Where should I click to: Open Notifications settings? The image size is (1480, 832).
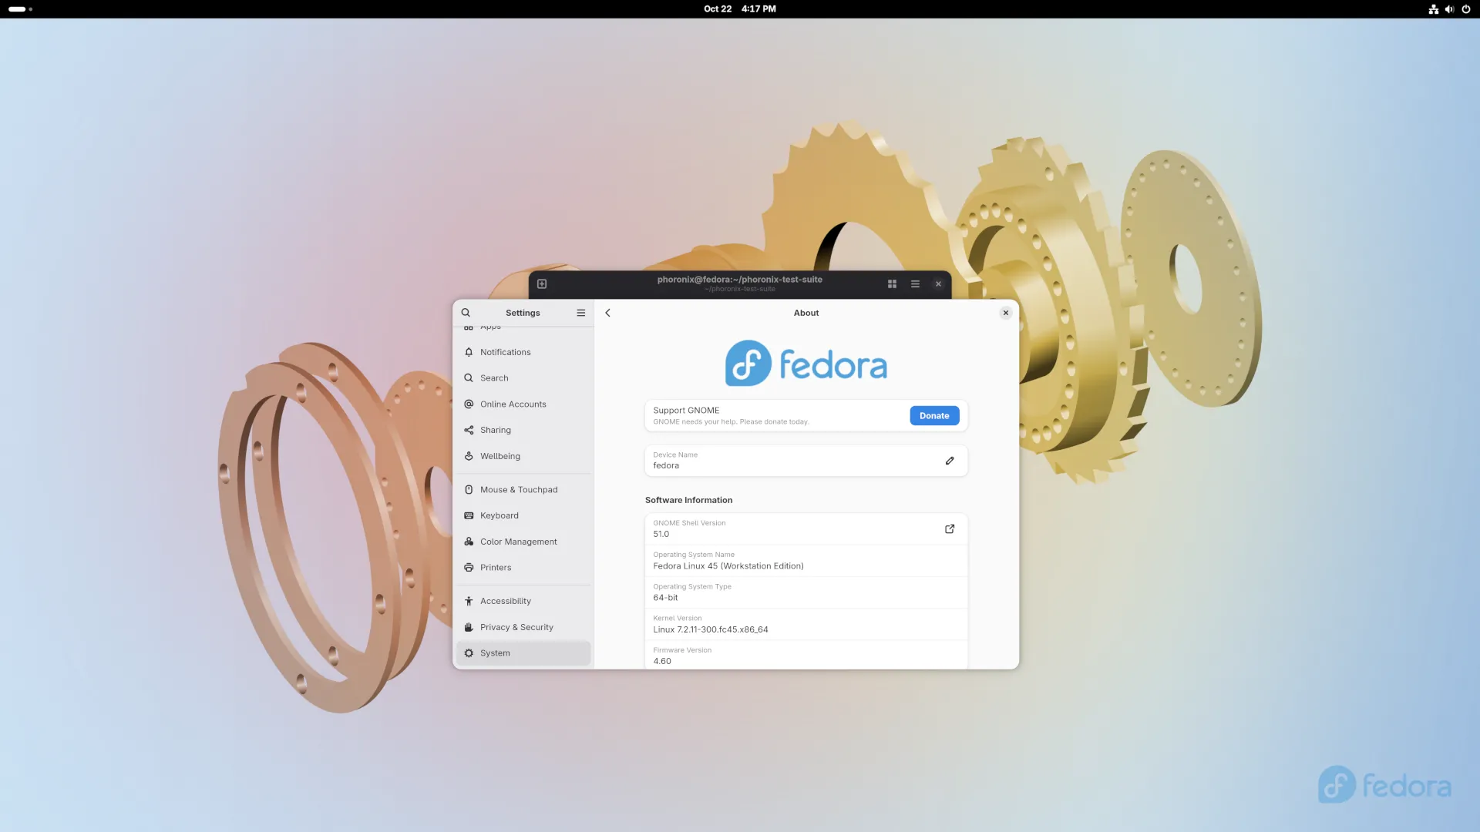523,352
